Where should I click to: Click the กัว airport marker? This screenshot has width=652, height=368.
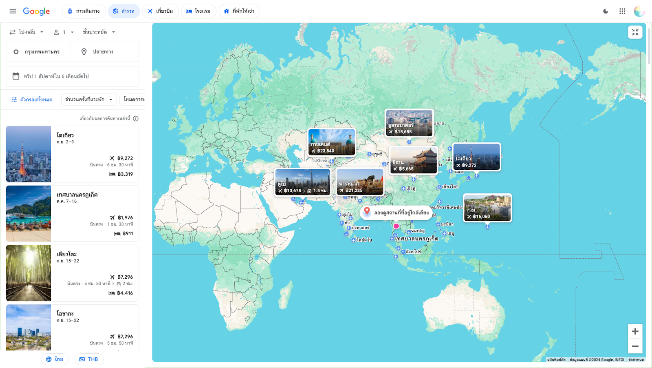coord(342,223)
